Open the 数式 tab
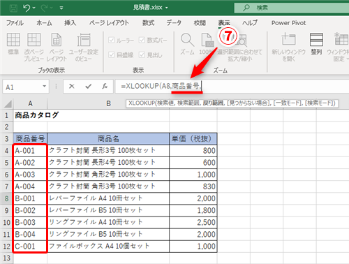This screenshot has height=264, width=349. 149,23
